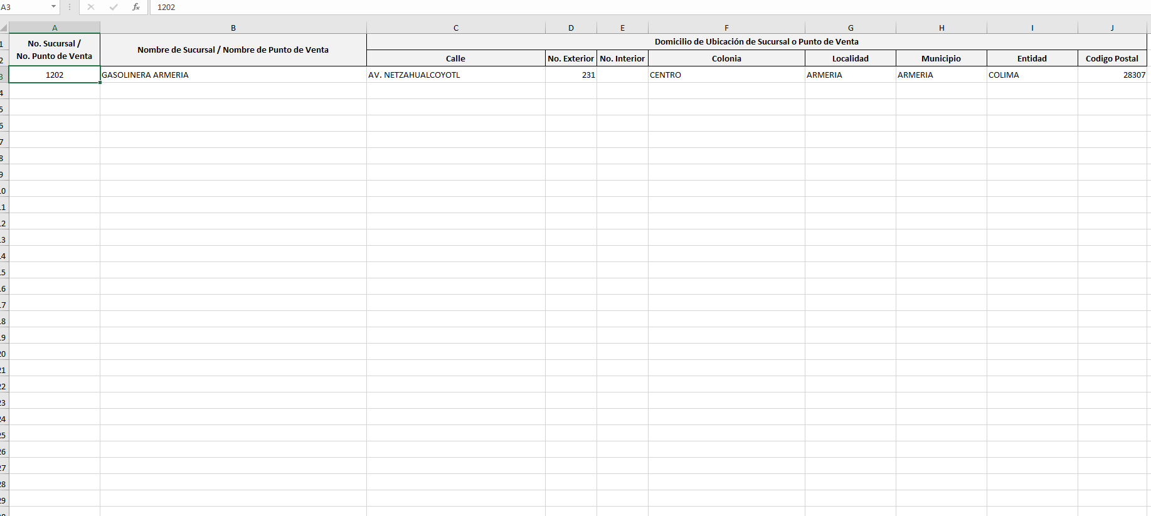Click the Enter checkmark in formula bar
This screenshot has height=516, width=1151.
click(x=114, y=7)
